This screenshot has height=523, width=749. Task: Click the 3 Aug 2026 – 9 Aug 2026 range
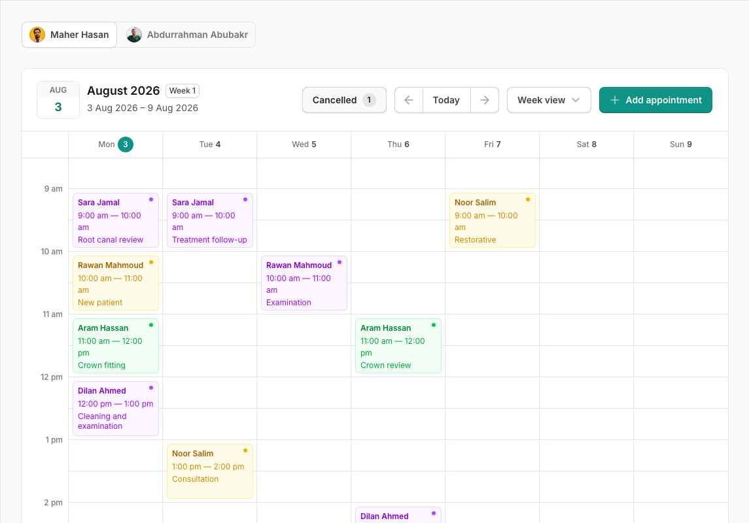tap(143, 108)
